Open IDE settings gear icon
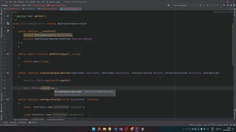 coord(231,5)
